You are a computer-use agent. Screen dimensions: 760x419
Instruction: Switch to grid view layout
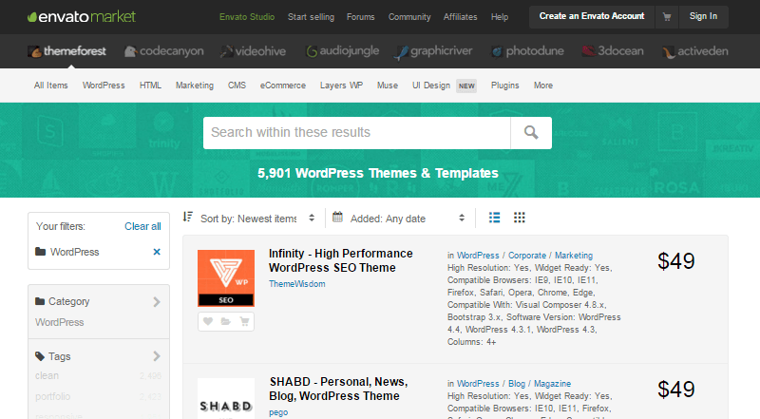[x=520, y=218]
